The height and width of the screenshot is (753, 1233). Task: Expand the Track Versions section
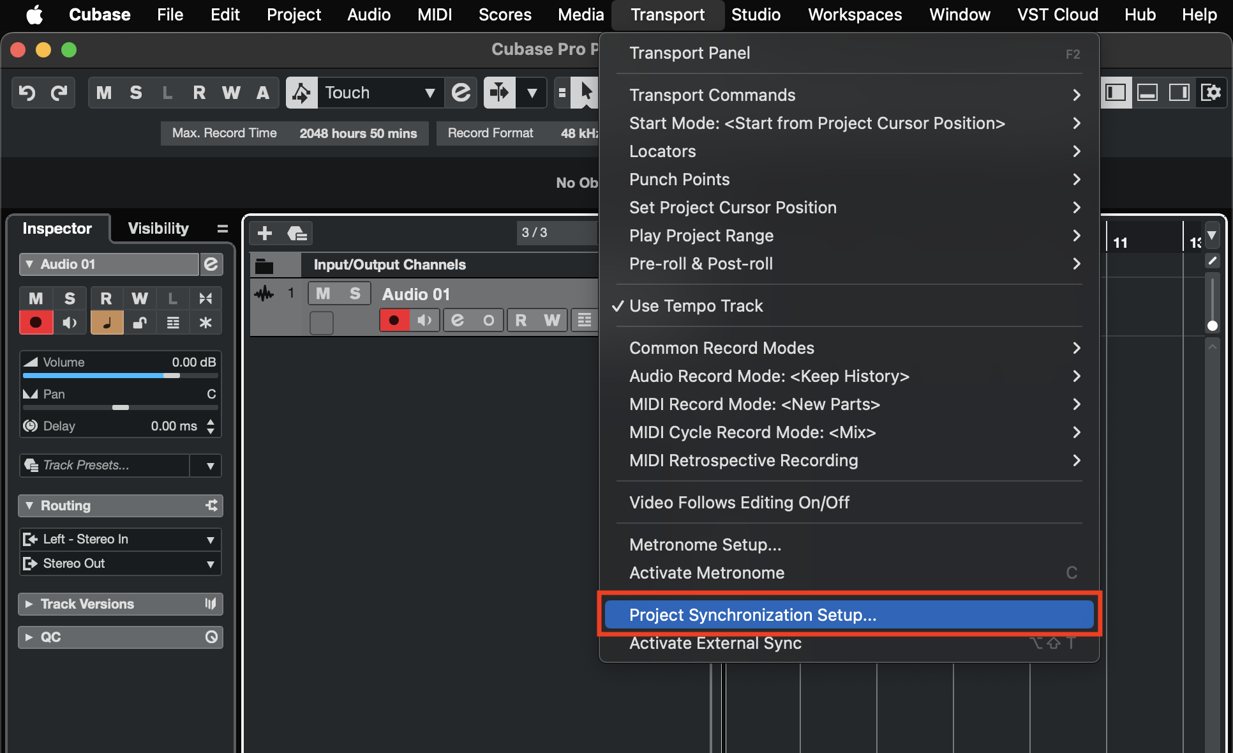[x=29, y=604]
